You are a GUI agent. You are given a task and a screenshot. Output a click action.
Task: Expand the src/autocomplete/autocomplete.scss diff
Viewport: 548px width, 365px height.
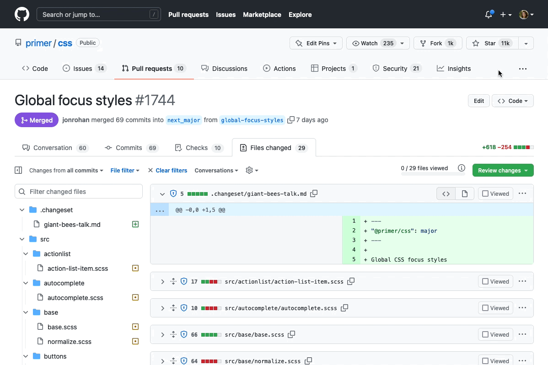[162, 308]
